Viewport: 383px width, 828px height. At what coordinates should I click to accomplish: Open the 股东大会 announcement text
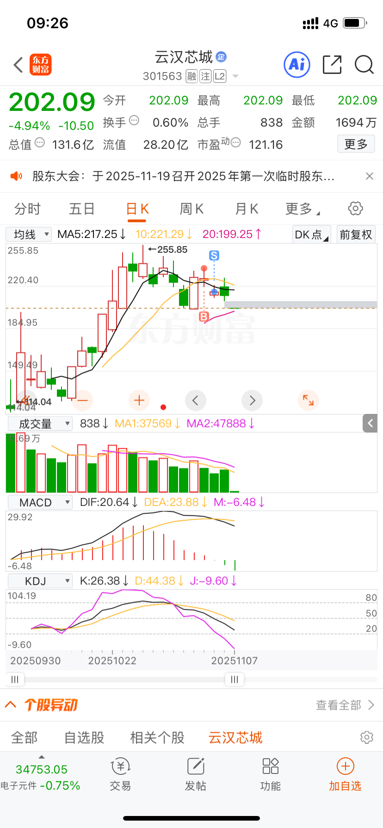pyautogui.click(x=183, y=176)
